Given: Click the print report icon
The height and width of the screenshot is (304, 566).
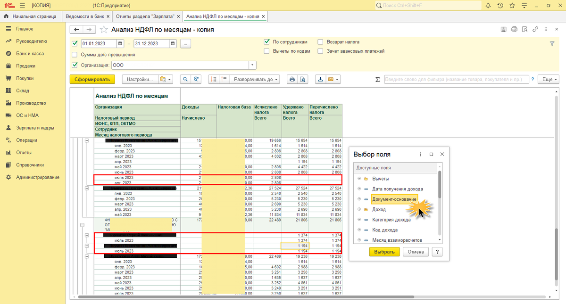Looking at the screenshot, I should coord(292,79).
